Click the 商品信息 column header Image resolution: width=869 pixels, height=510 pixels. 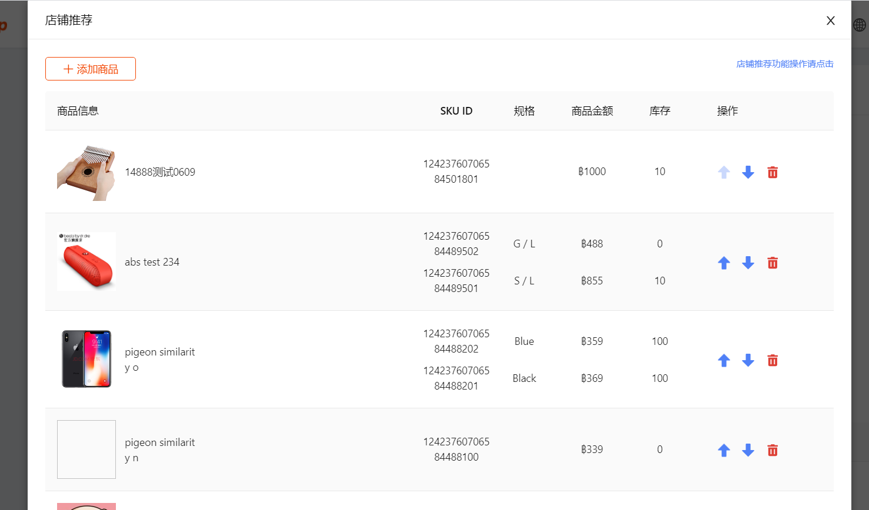pyautogui.click(x=78, y=111)
